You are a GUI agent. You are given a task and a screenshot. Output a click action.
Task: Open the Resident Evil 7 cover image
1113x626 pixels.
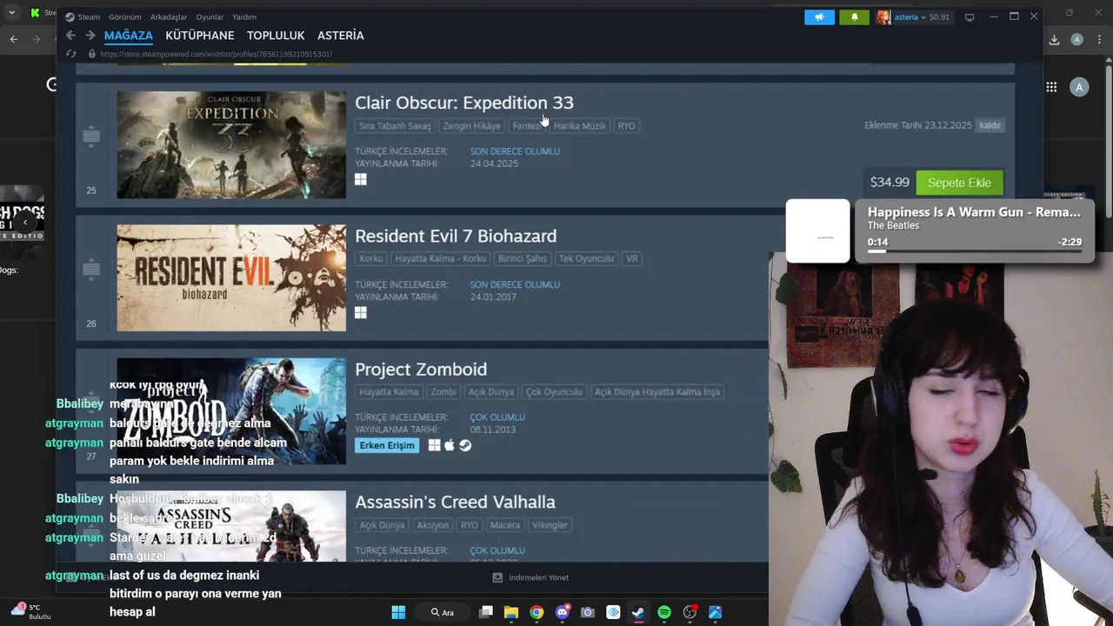pyautogui.click(x=231, y=278)
